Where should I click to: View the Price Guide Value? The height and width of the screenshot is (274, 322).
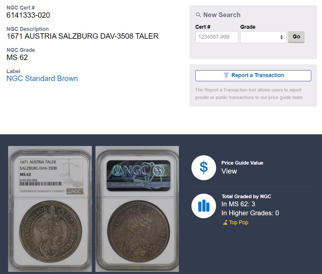(229, 171)
